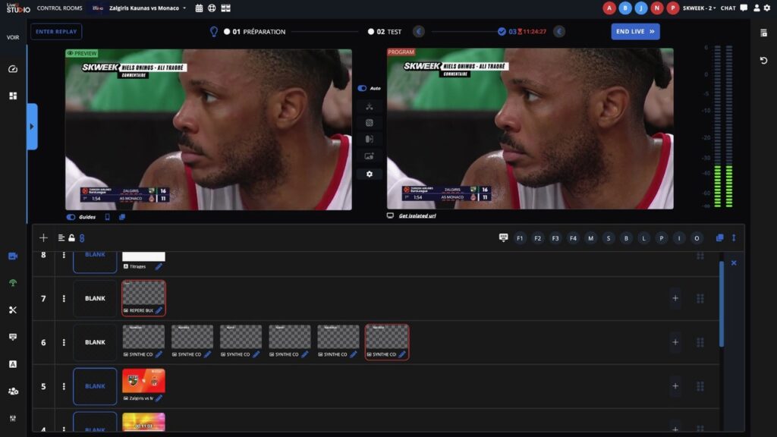Select the camera sources icon in left sidebar

point(13,256)
